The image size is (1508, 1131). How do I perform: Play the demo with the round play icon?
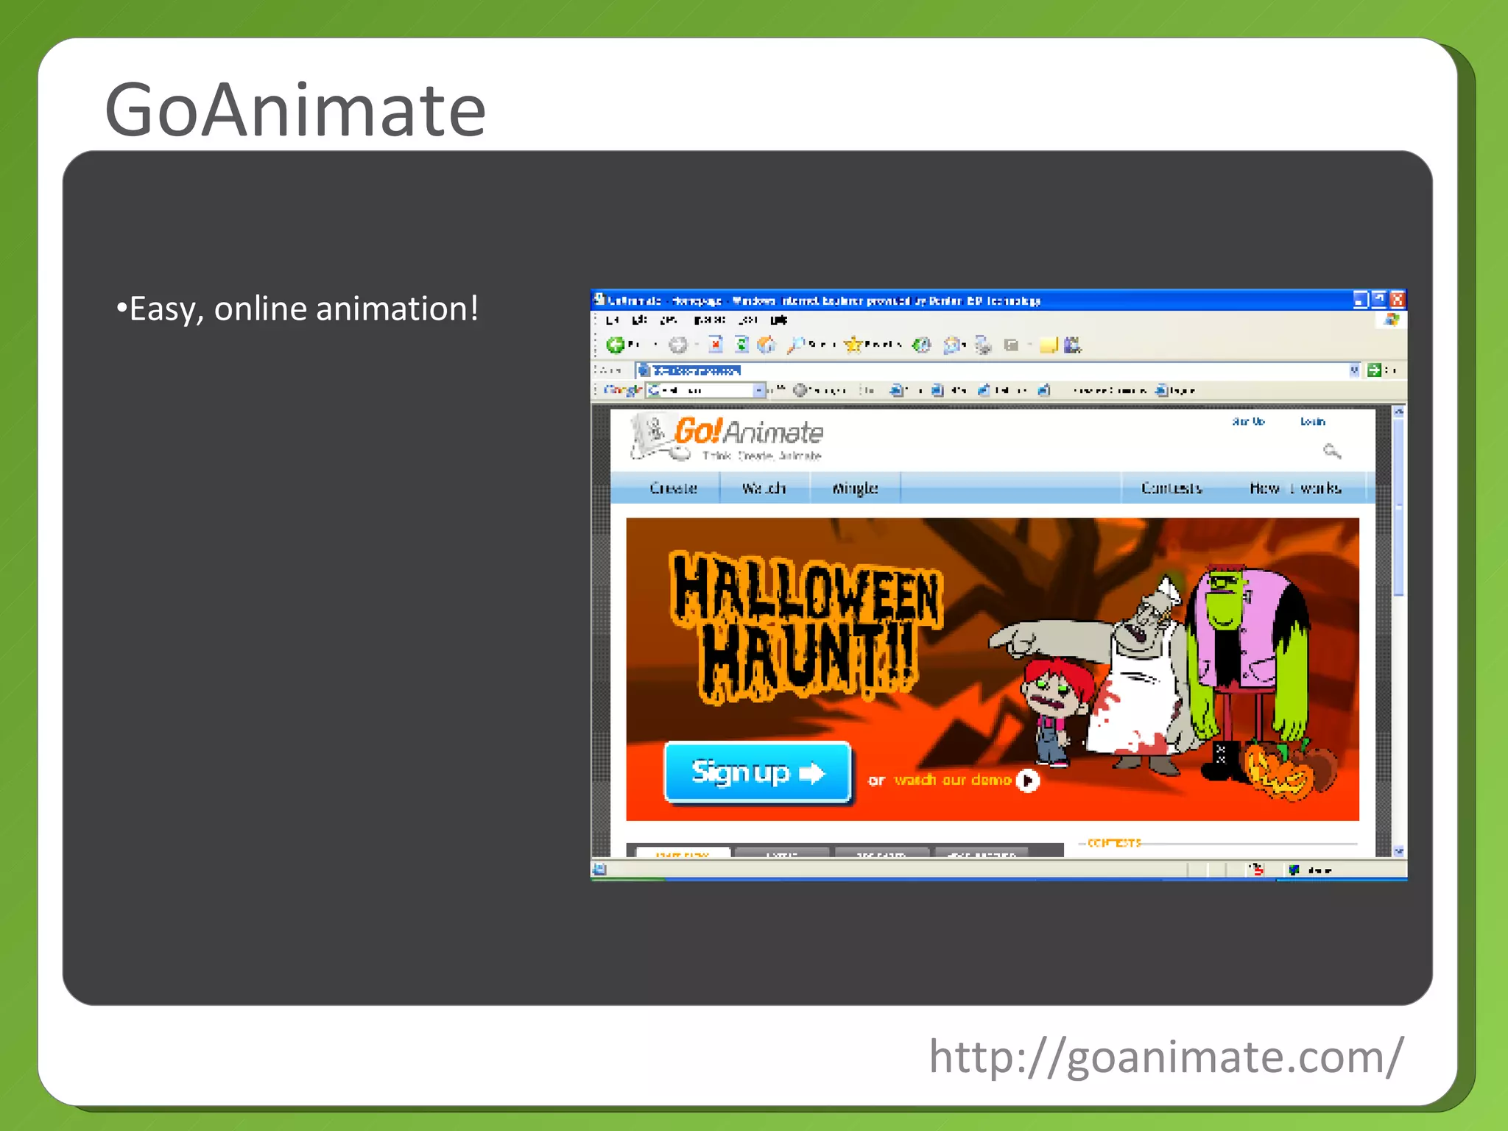coord(1028,781)
